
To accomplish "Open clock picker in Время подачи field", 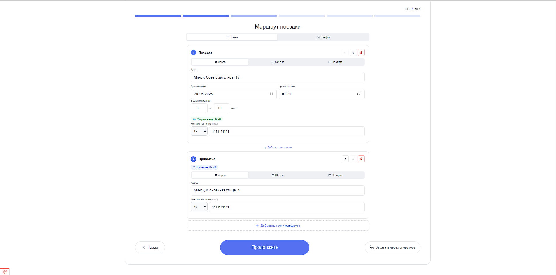I will click(x=359, y=94).
